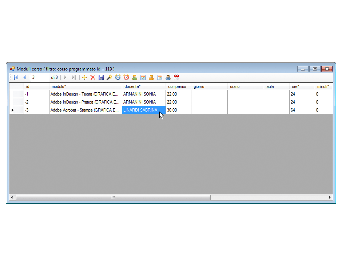Open the calendar icon showing number 10
Screen dimensions: 342x266
pyautogui.click(x=160, y=77)
